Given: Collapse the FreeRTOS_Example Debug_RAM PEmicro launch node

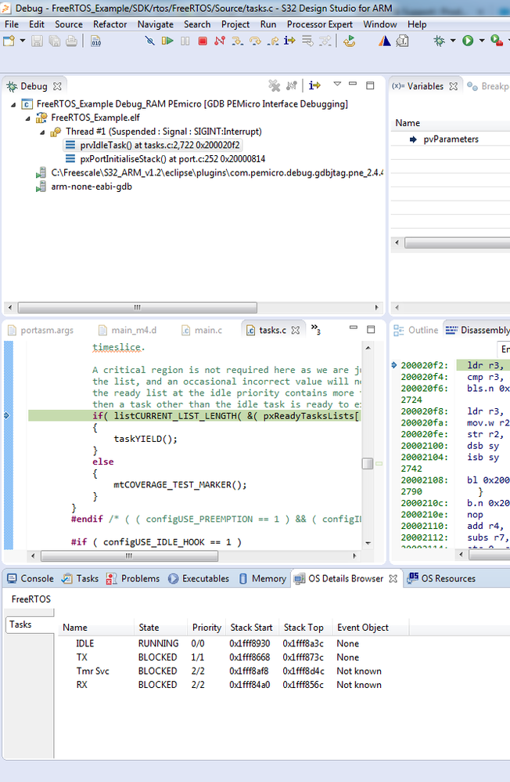Looking at the screenshot, I should pyautogui.click(x=13, y=105).
